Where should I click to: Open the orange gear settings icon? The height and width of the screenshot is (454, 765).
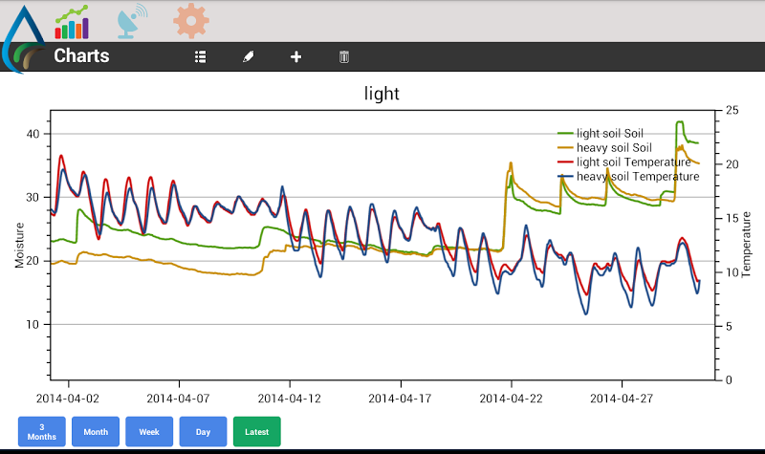tap(191, 20)
